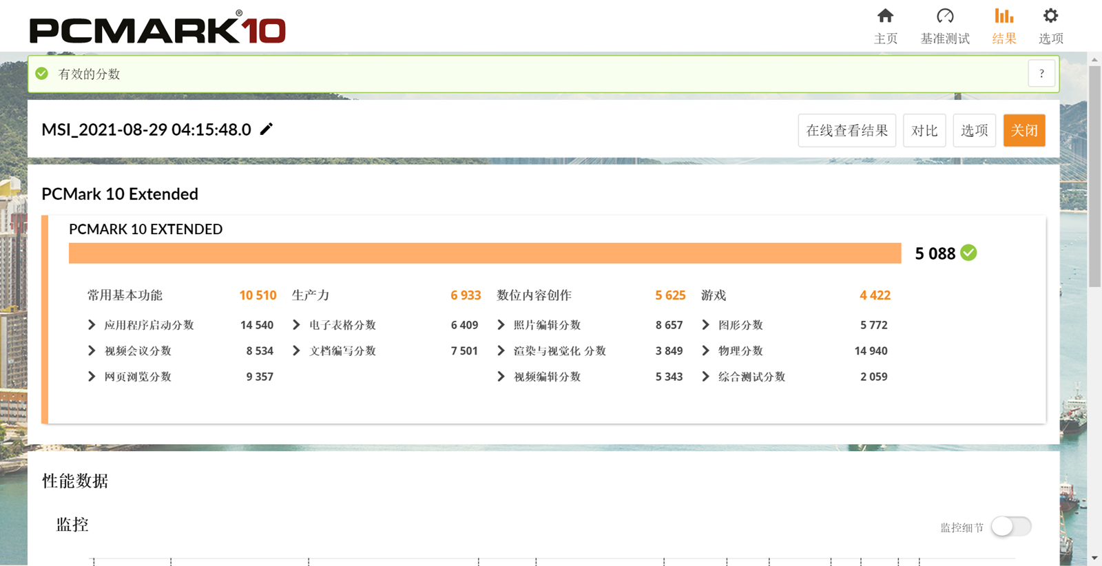Expand 电子表格分数 score details
This screenshot has height=566, width=1102.
[296, 324]
